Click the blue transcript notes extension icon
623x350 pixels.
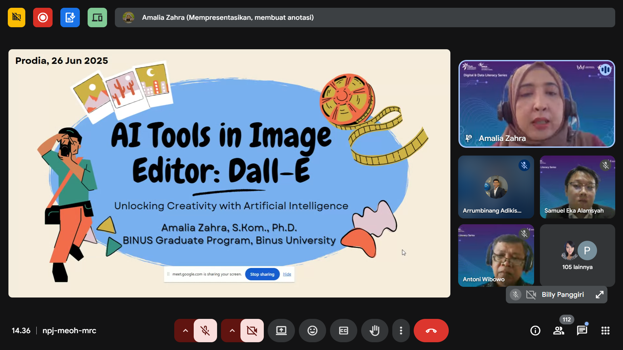pyautogui.click(x=70, y=17)
